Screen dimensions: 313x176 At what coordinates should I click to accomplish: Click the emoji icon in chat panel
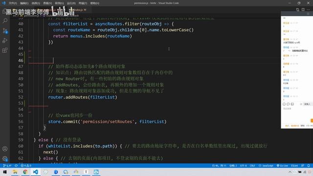coord(284,104)
